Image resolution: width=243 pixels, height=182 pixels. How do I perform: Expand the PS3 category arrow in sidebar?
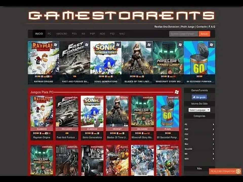(x=213, y=134)
